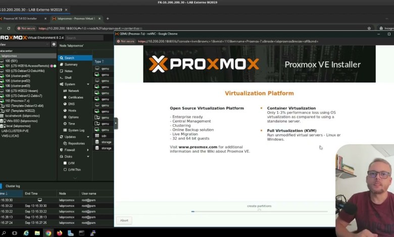Click the Abort button in installer

tap(124, 220)
